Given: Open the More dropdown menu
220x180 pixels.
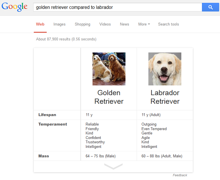Looking at the screenshot, I should 144,24.
